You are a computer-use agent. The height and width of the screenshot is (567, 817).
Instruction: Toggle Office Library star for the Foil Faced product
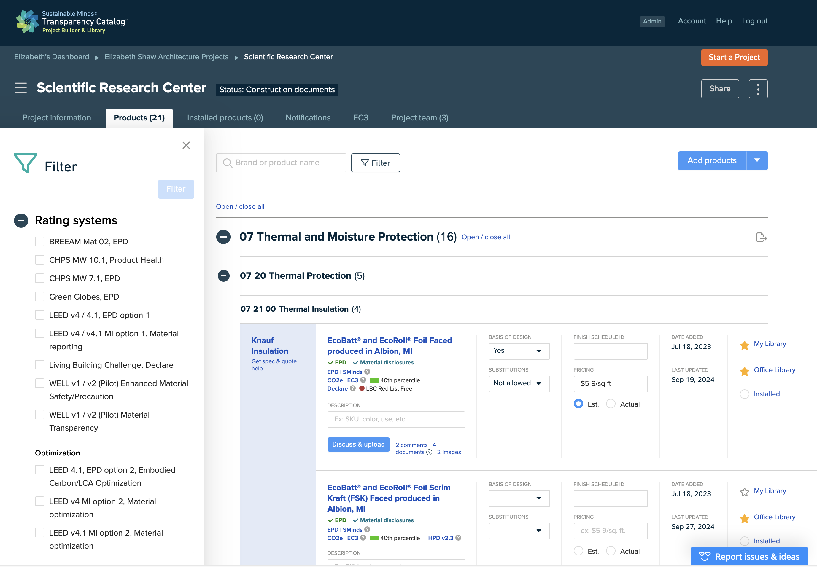(x=744, y=371)
